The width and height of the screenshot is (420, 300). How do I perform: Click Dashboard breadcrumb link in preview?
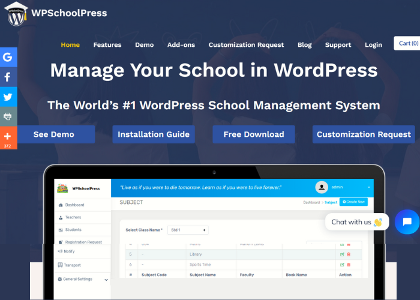311,203
